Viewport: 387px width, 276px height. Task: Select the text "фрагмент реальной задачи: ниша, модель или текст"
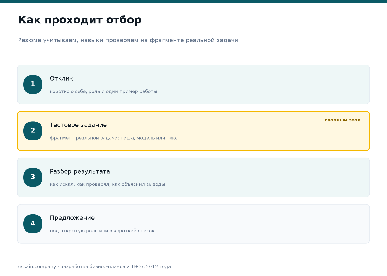115,138
